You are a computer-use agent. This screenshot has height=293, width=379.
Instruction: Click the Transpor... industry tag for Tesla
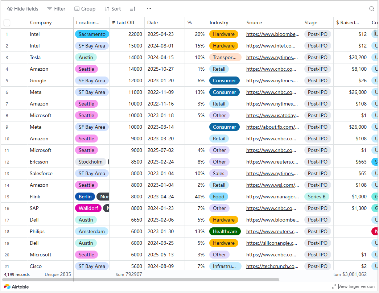[225, 58]
